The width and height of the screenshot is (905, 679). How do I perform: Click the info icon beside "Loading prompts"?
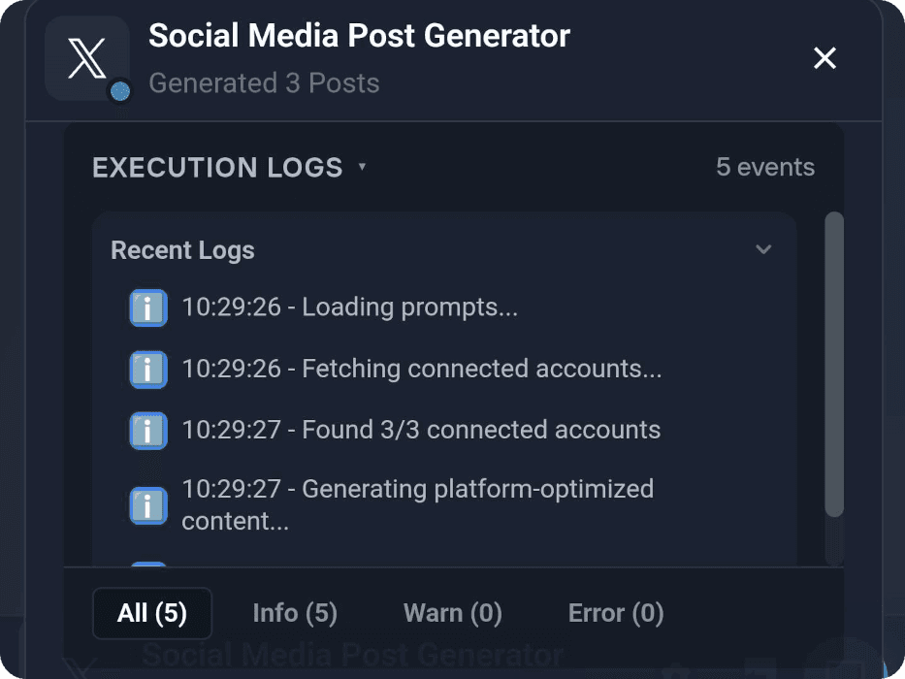point(147,307)
